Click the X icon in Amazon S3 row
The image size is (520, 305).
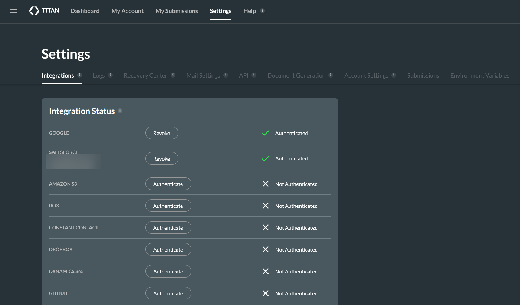tap(266, 184)
